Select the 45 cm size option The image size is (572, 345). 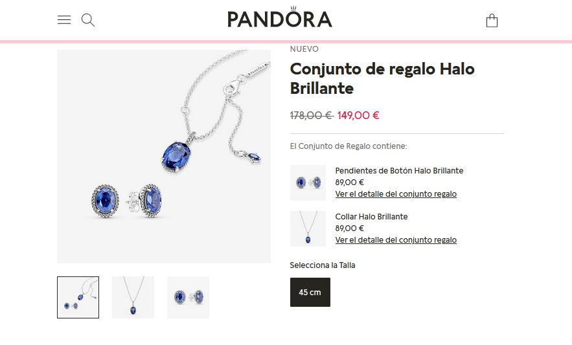310,292
